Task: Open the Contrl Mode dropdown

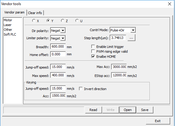Action: pos(133,30)
